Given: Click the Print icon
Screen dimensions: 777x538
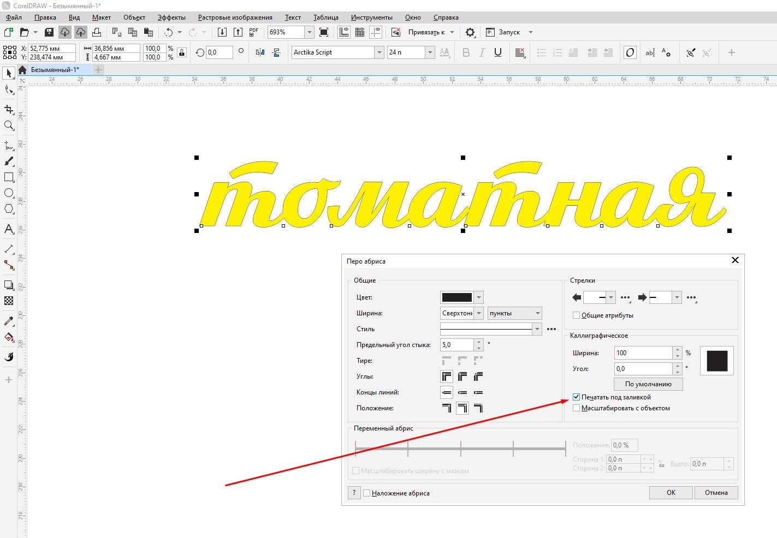Looking at the screenshot, I should tap(97, 32).
